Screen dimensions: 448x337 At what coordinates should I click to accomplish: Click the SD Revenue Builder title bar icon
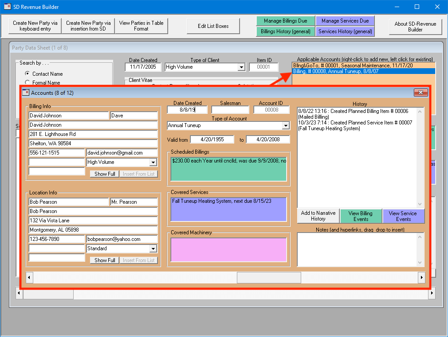click(x=6, y=7)
